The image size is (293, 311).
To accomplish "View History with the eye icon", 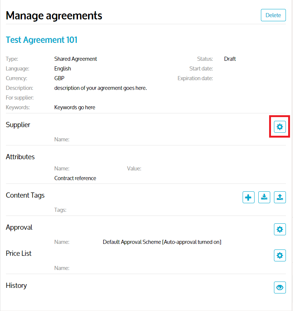I will pos(280,288).
